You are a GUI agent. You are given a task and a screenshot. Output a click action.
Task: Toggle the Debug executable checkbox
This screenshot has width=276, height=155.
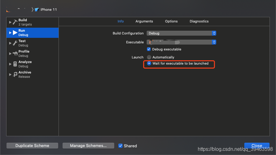pyautogui.click(x=149, y=49)
